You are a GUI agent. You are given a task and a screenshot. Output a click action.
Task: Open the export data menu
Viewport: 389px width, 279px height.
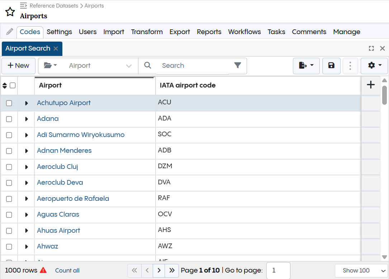[306, 66]
